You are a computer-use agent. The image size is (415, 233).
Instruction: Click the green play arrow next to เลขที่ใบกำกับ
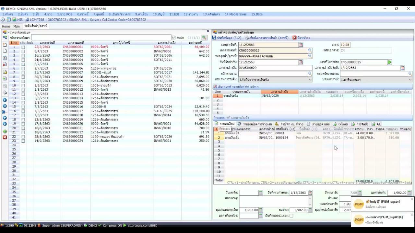[x=389, y=62]
